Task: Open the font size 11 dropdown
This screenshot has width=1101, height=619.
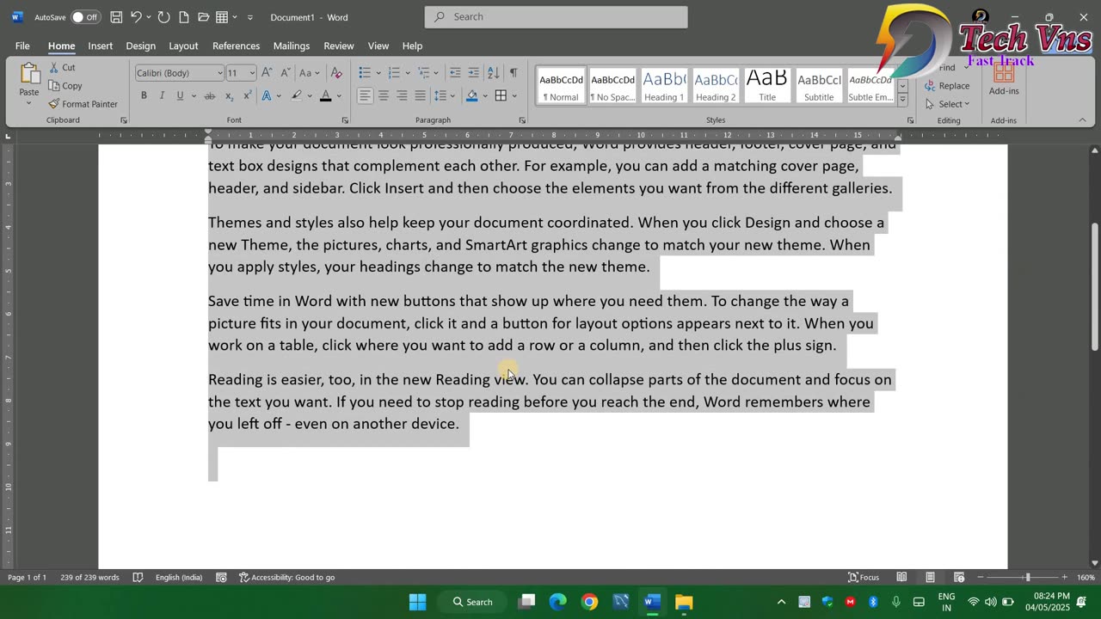Action: pyautogui.click(x=252, y=73)
